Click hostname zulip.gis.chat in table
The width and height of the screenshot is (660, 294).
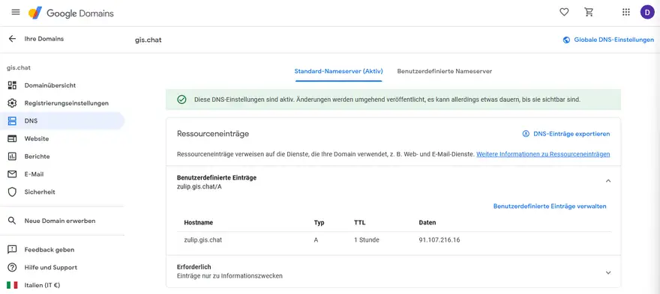(203, 240)
